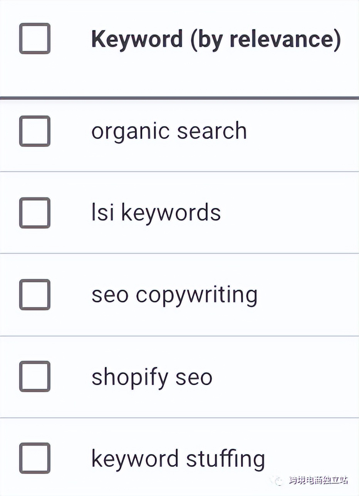The height and width of the screenshot is (496, 359).
Task: Select the "shopify seo" keyword text
Action: tap(152, 377)
